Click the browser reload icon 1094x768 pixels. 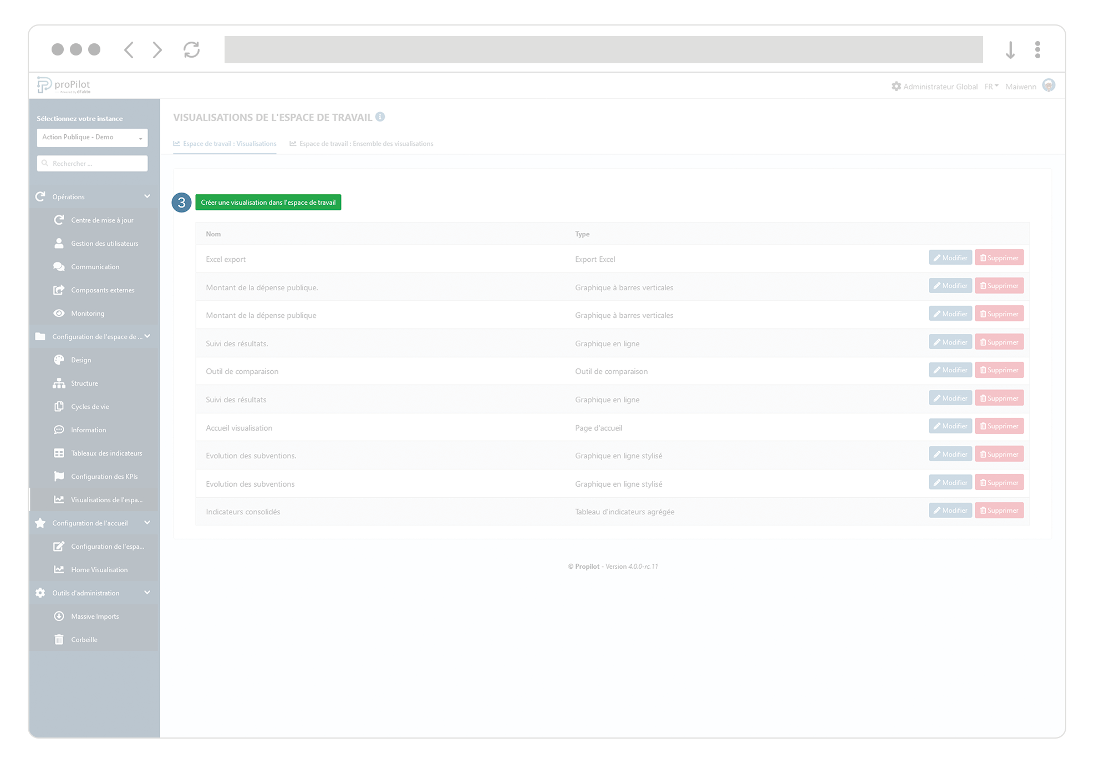click(191, 49)
